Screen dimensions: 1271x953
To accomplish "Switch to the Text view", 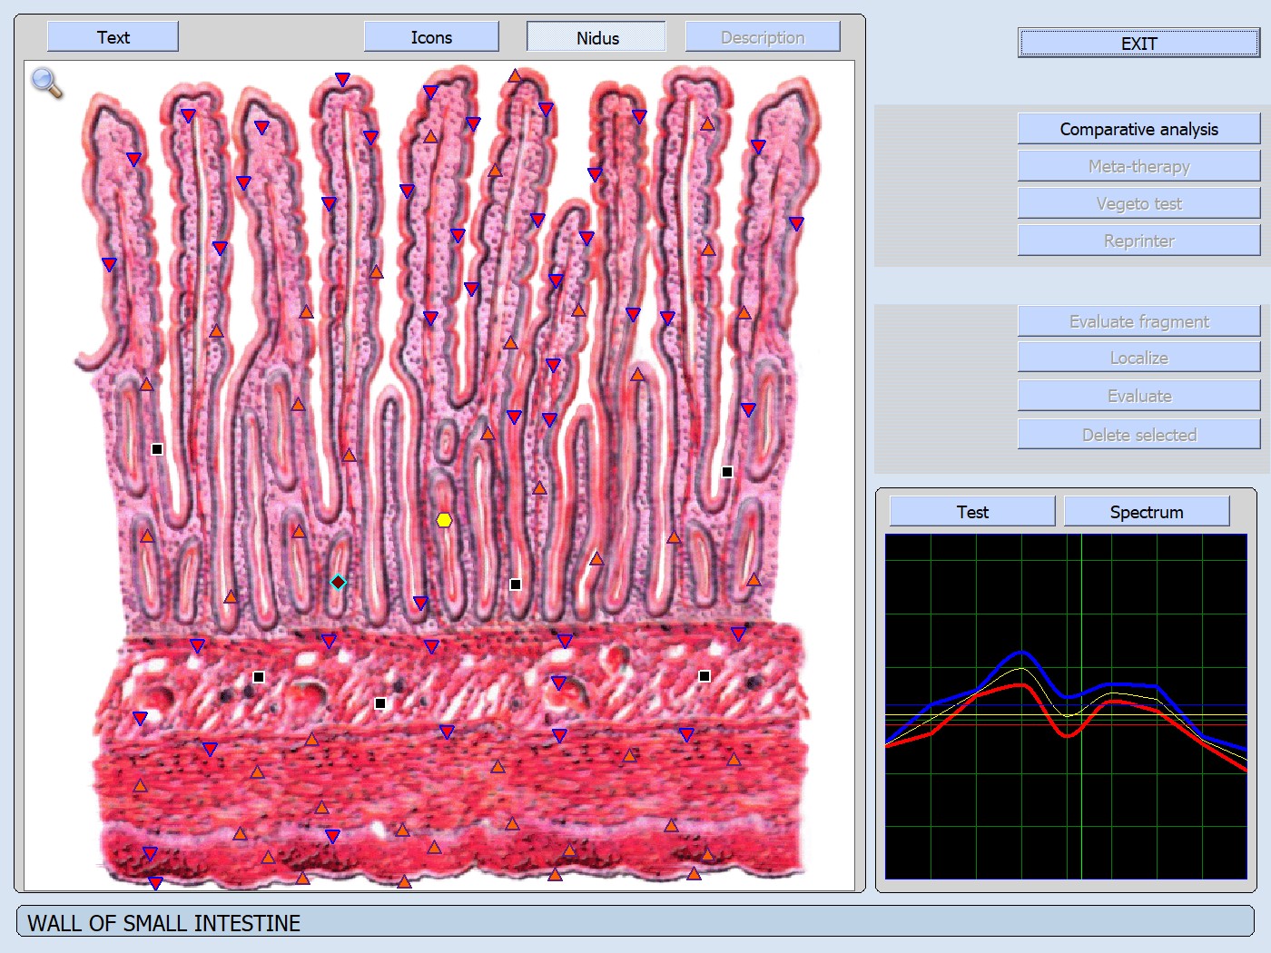I will (x=113, y=37).
